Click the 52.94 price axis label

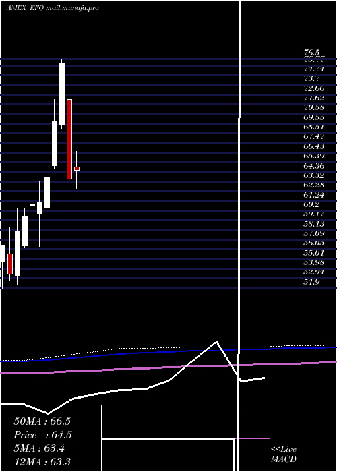tap(314, 272)
